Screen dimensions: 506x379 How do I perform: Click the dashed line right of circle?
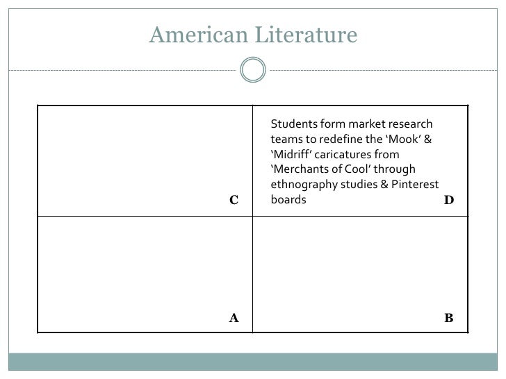click(x=384, y=70)
